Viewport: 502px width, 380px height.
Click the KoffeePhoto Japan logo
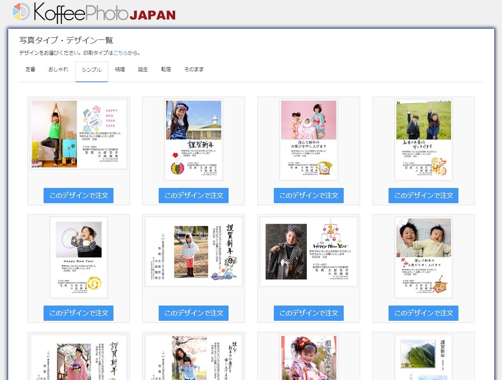coord(94,12)
